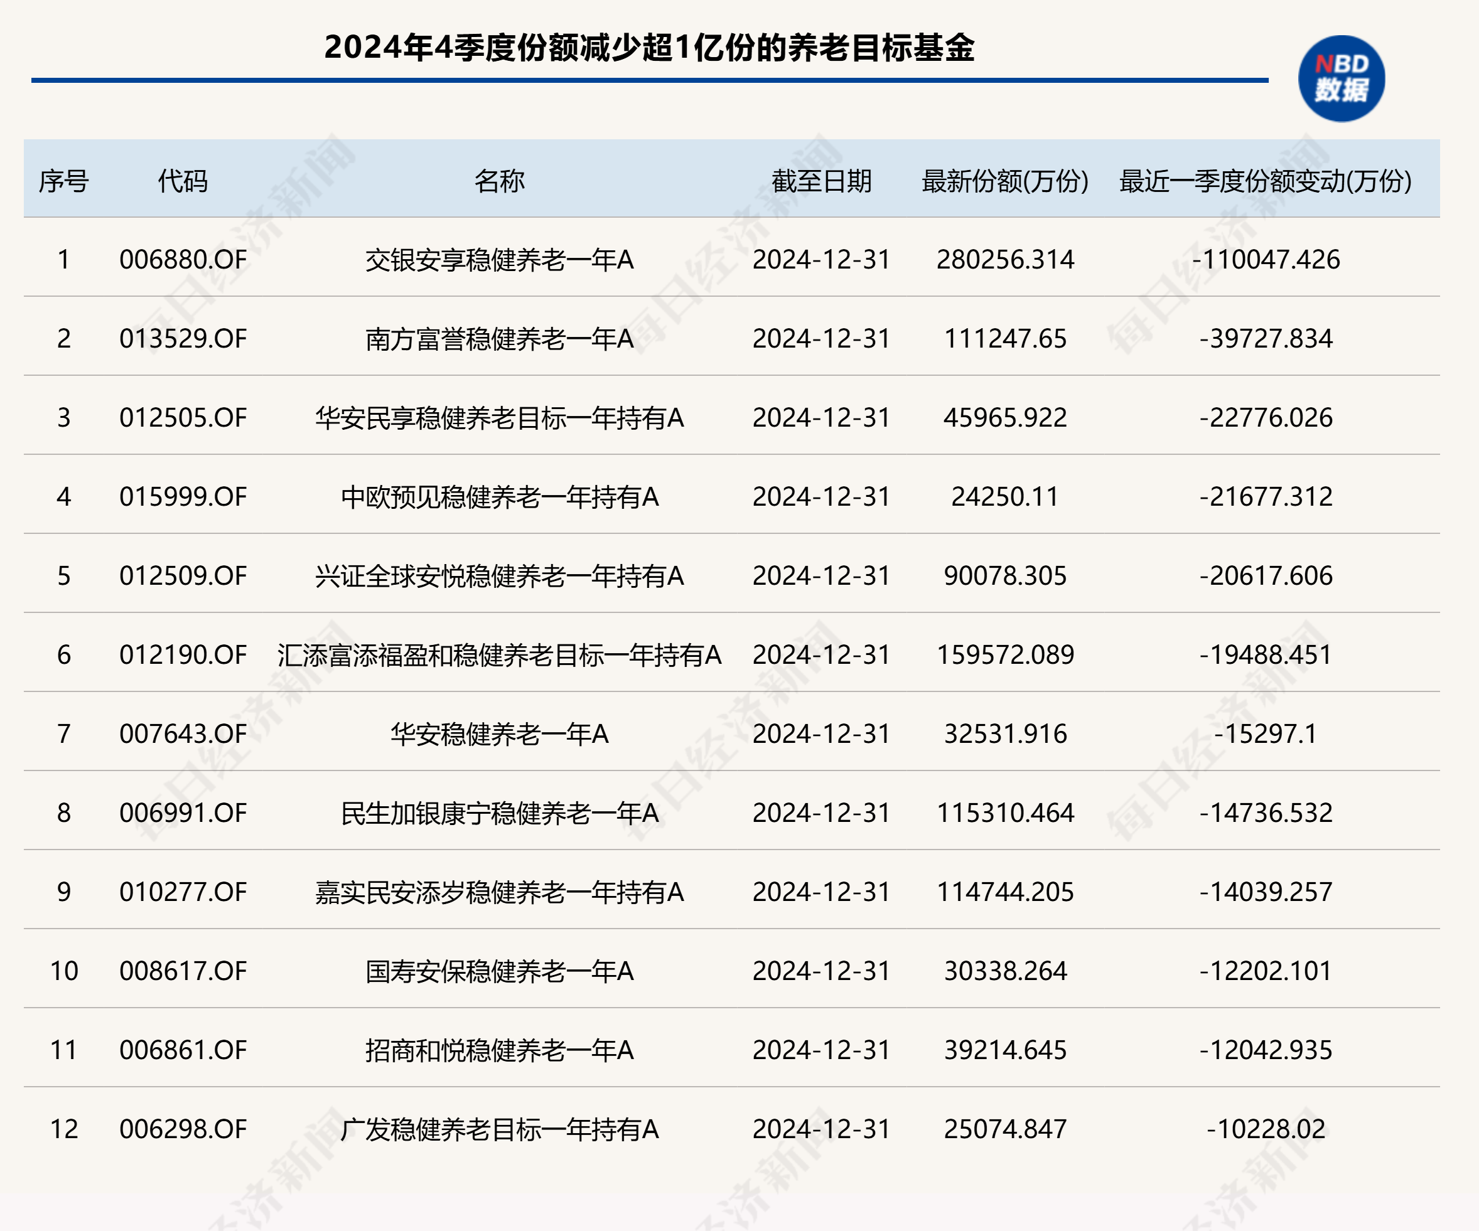Viewport: 1479px width, 1231px height.
Task: Click fund code 006861.OF
Action: click(183, 1050)
